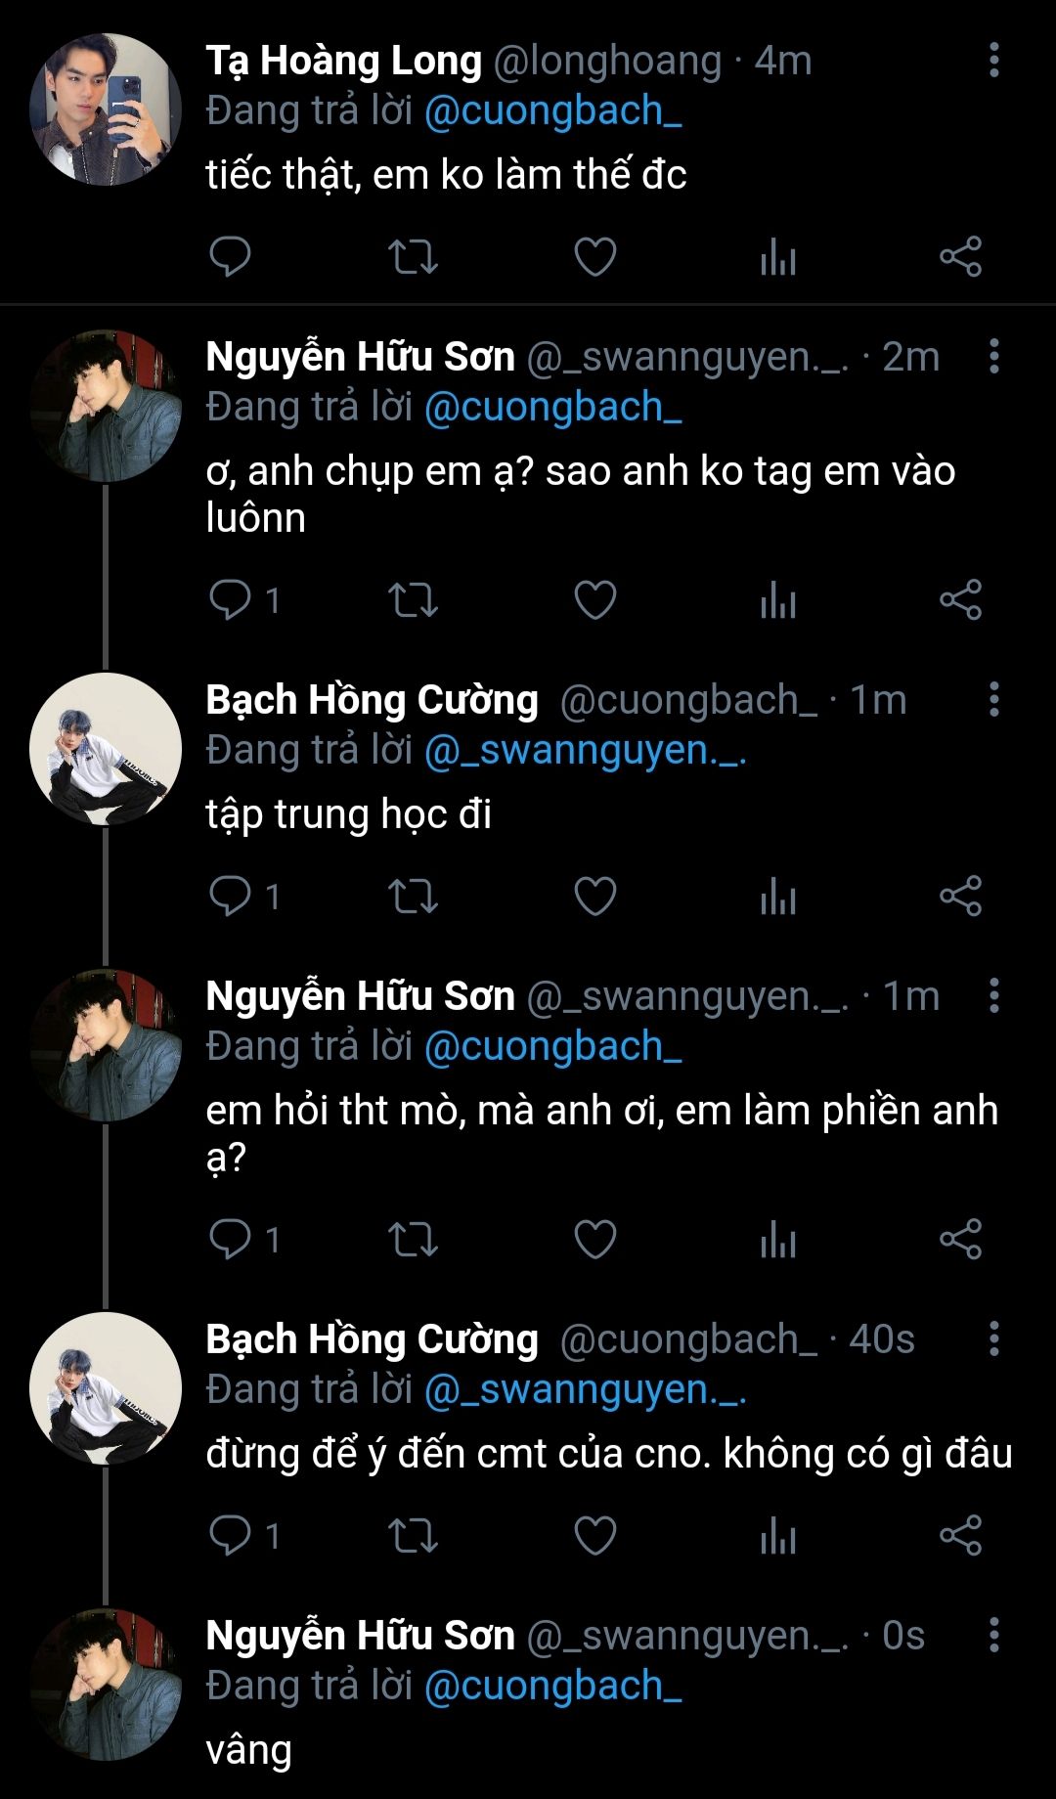The width and height of the screenshot is (1056, 1799).
Task: Open more options on the 'vâng' tweet
Action: (x=993, y=1636)
